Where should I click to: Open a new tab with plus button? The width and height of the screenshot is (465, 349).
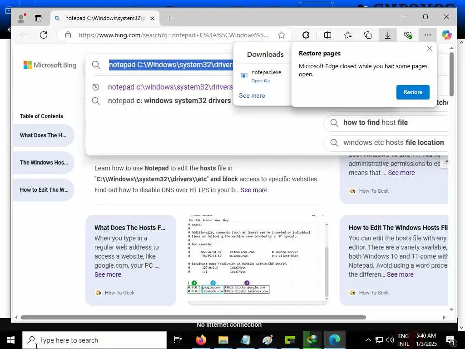click(169, 18)
